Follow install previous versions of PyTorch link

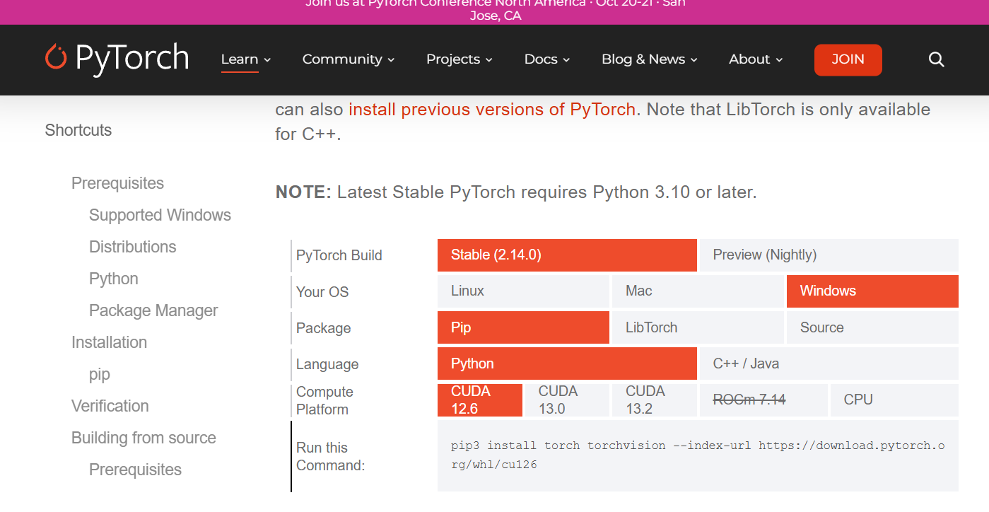[492, 110]
